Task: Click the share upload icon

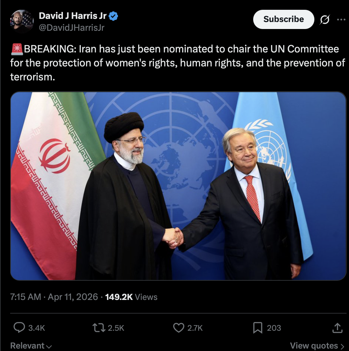Action: [x=337, y=328]
